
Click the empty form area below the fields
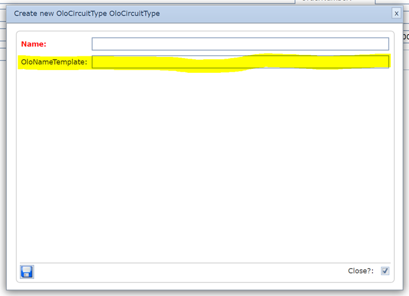[x=205, y=165]
